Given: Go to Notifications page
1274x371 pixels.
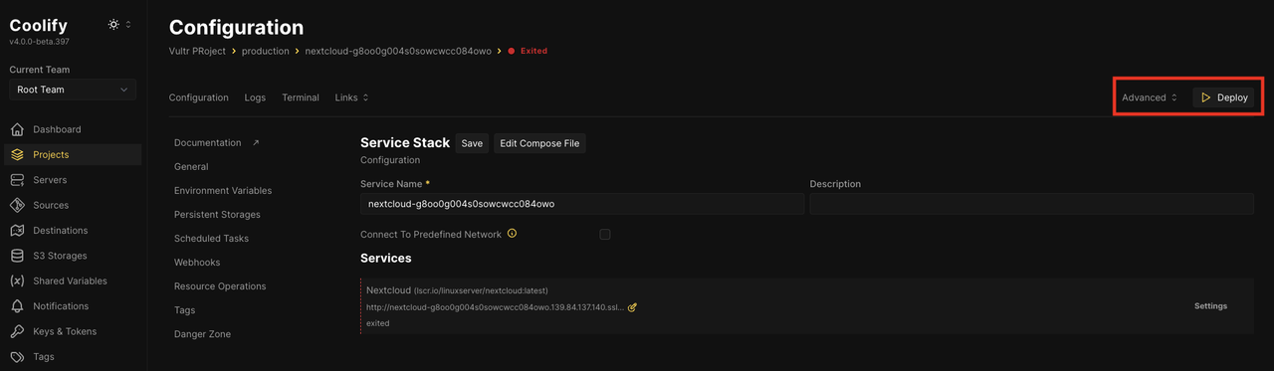Looking at the screenshot, I should pos(61,306).
